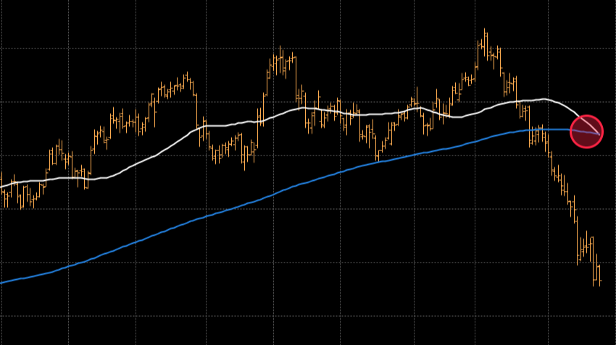Viewport: 616px width, 345px height.
Task: Select the pullback trough right of chart center
Action: 377,152
